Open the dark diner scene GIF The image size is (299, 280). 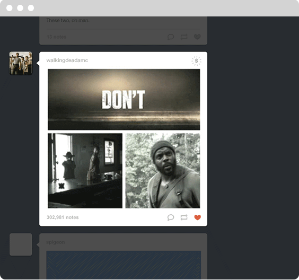coord(85,171)
